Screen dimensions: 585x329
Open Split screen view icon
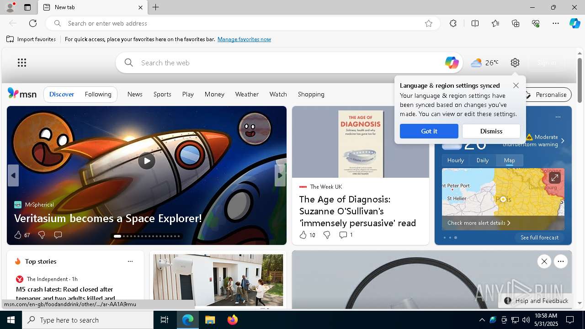pos(475,23)
